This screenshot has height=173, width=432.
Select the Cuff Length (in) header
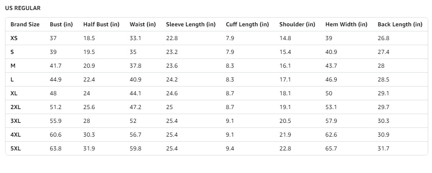(247, 24)
